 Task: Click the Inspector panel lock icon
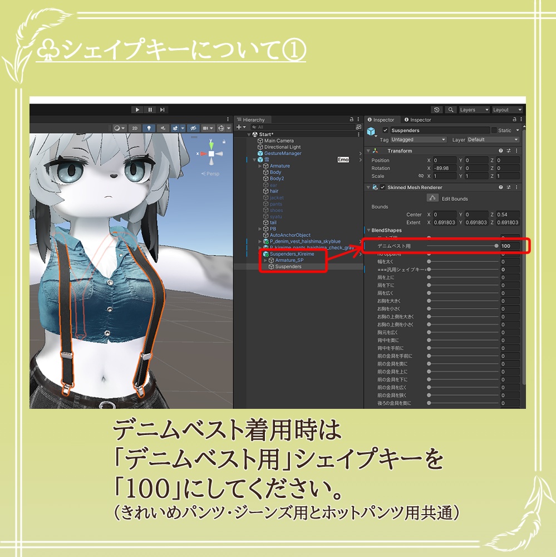(514, 119)
